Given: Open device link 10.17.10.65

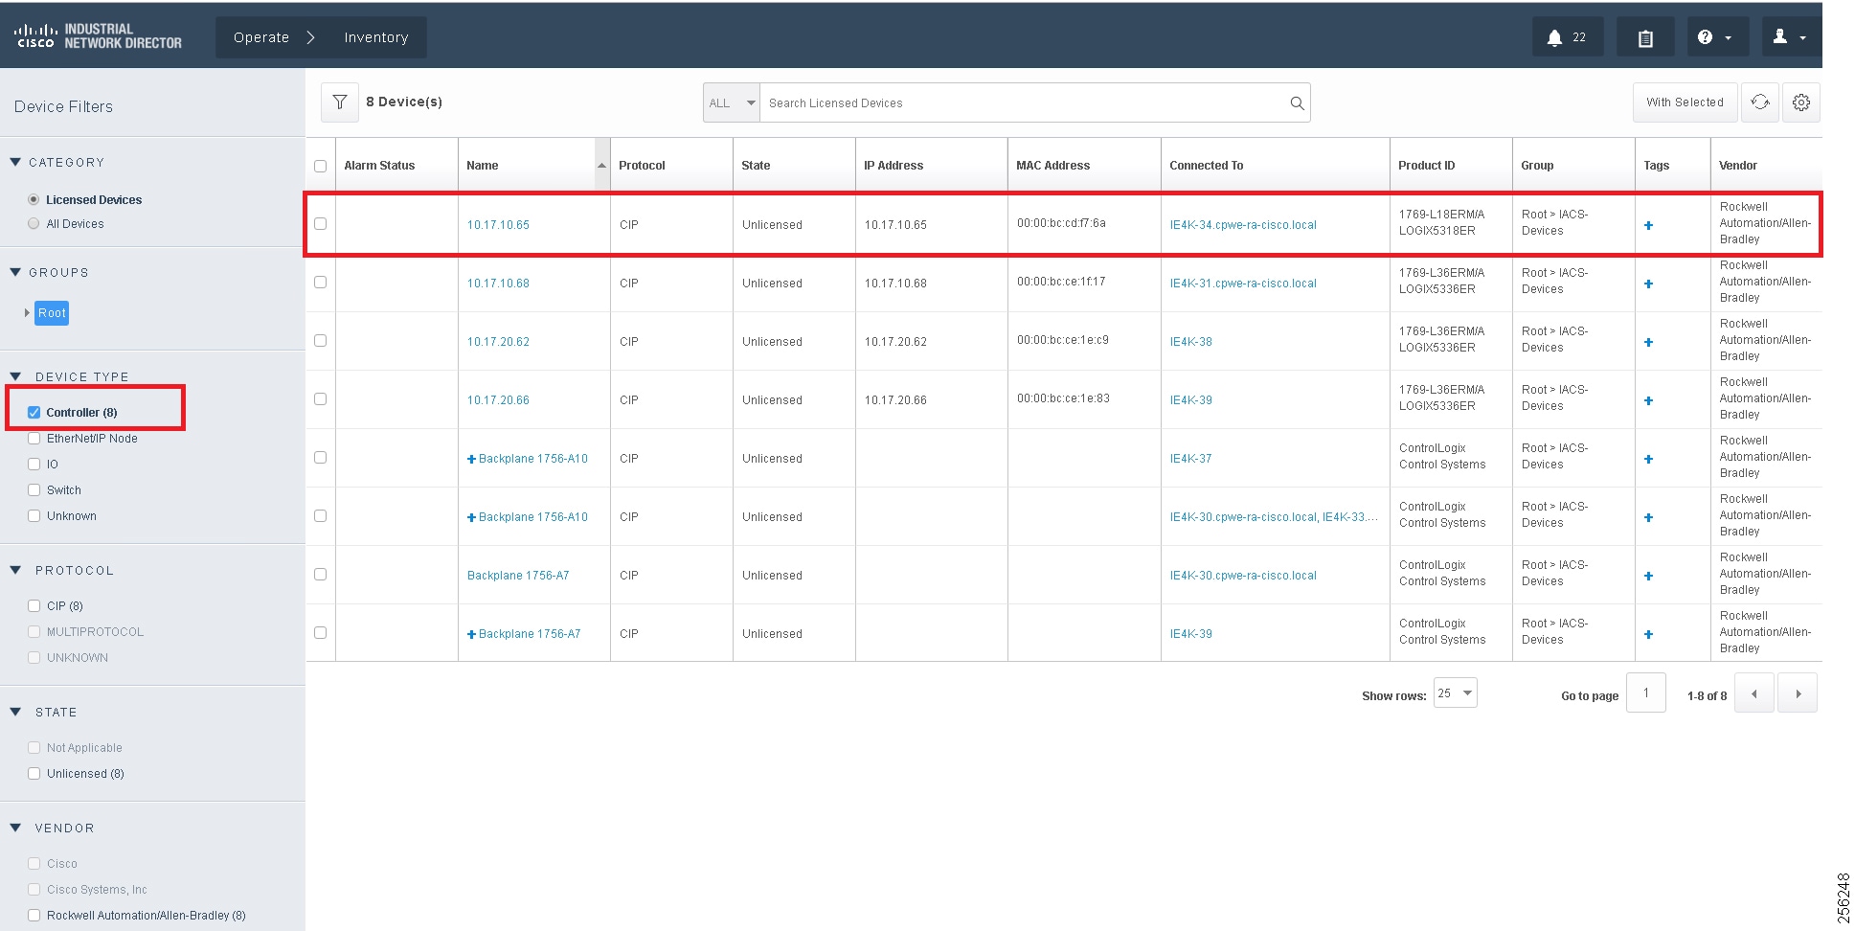Looking at the screenshot, I should coord(498,225).
